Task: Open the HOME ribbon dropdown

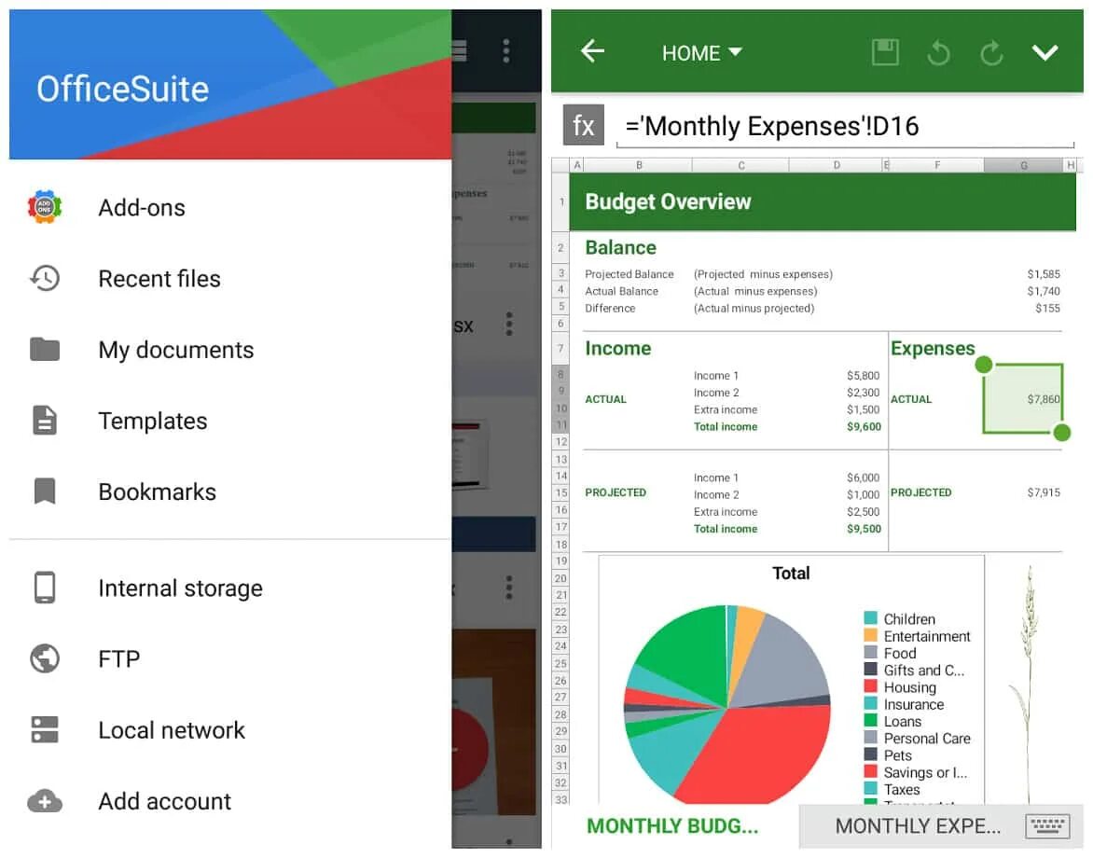Action: pos(702,53)
